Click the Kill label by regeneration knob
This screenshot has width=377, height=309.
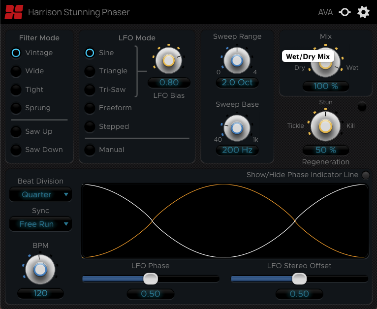tap(350, 125)
